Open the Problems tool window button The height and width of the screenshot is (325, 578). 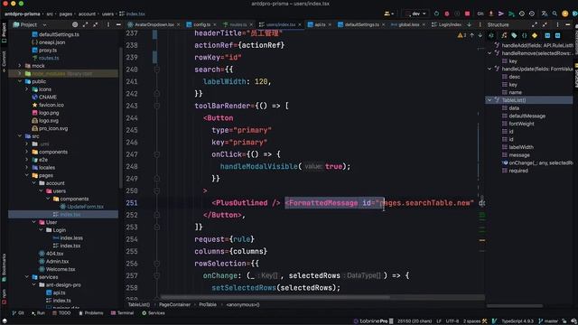click(x=91, y=313)
